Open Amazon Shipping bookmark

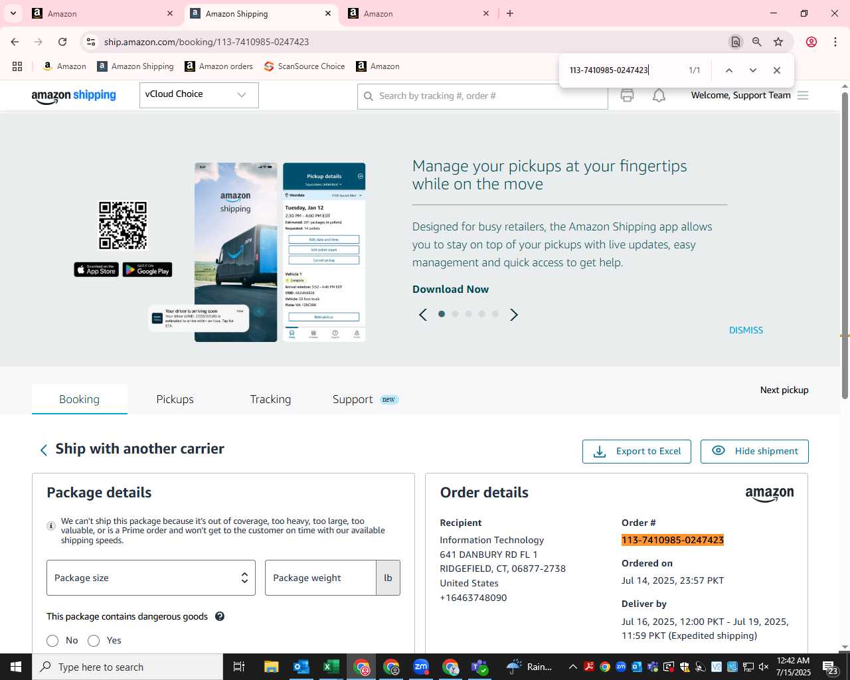coord(135,66)
